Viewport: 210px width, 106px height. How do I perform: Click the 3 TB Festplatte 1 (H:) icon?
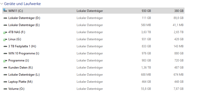tap(5, 47)
